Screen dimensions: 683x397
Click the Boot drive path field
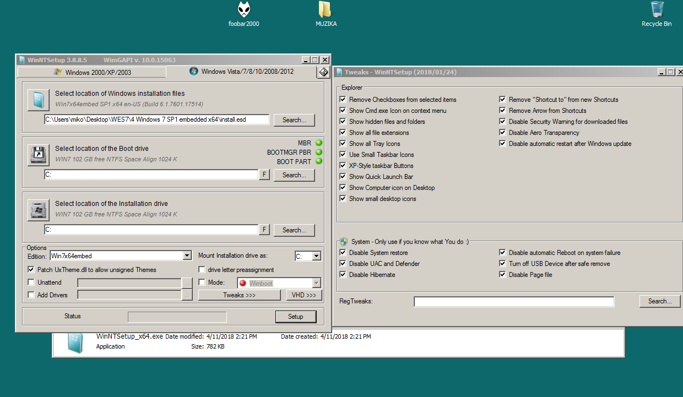tap(151, 175)
